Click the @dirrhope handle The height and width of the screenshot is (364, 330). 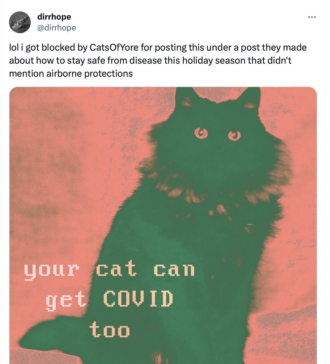(x=56, y=28)
